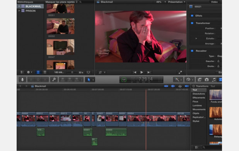Open the Présentation viewer options menu
This screenshot has width=239, height=151.
coord(177,2)
